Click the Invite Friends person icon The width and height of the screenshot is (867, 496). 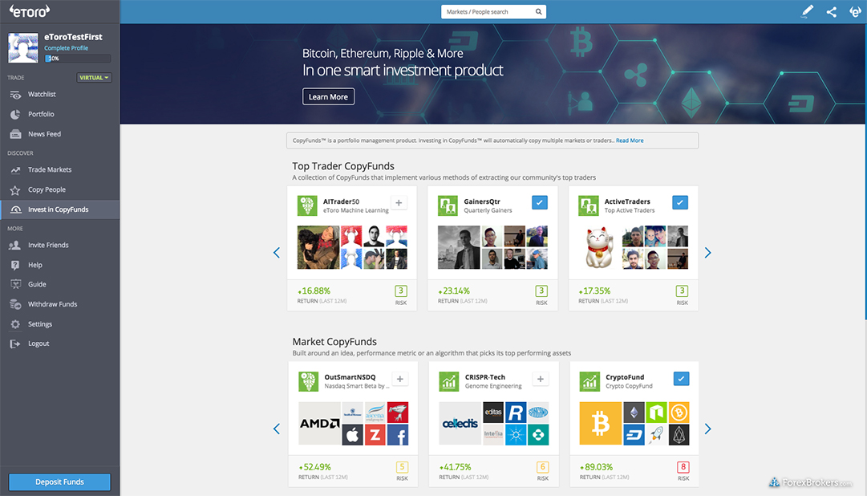15,246
